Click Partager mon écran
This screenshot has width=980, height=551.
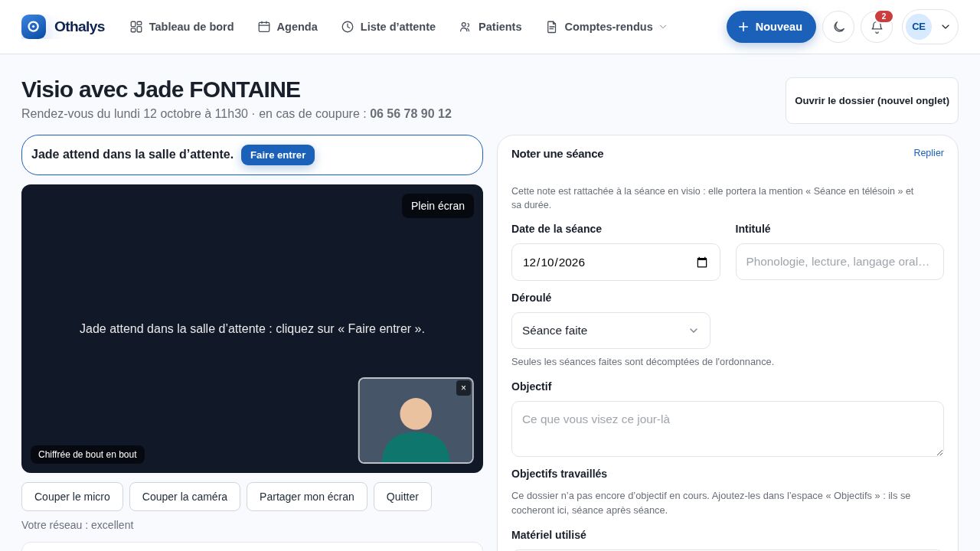coord(307,497)
